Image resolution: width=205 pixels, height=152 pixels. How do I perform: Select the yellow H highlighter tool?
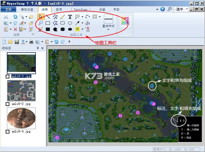(77, 29)
